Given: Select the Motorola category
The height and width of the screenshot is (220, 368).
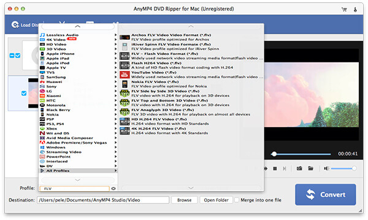Looking at the screenshot, I should pyautogui.click(x=78, y=105).
